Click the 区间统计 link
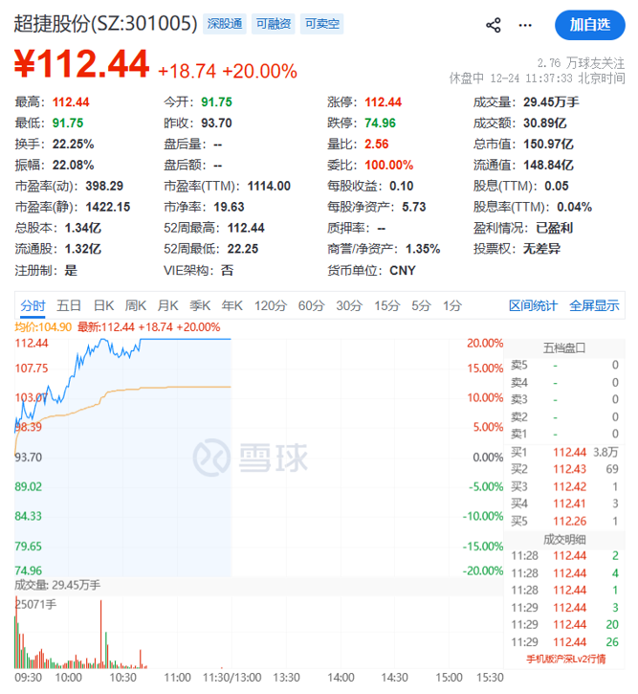 coord(533,305)
